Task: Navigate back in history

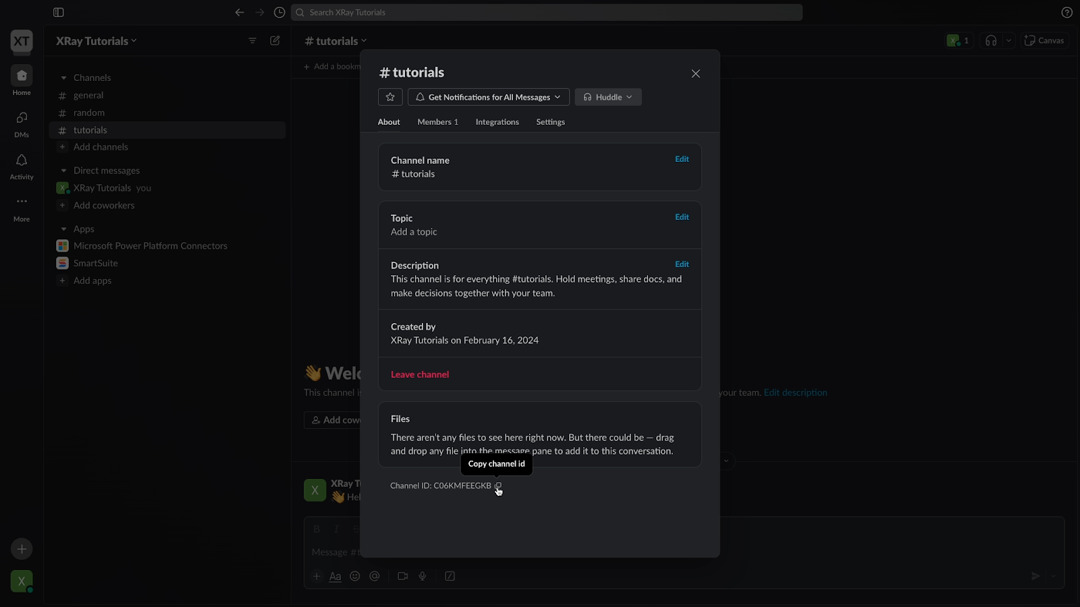Action: click(240, 12)
